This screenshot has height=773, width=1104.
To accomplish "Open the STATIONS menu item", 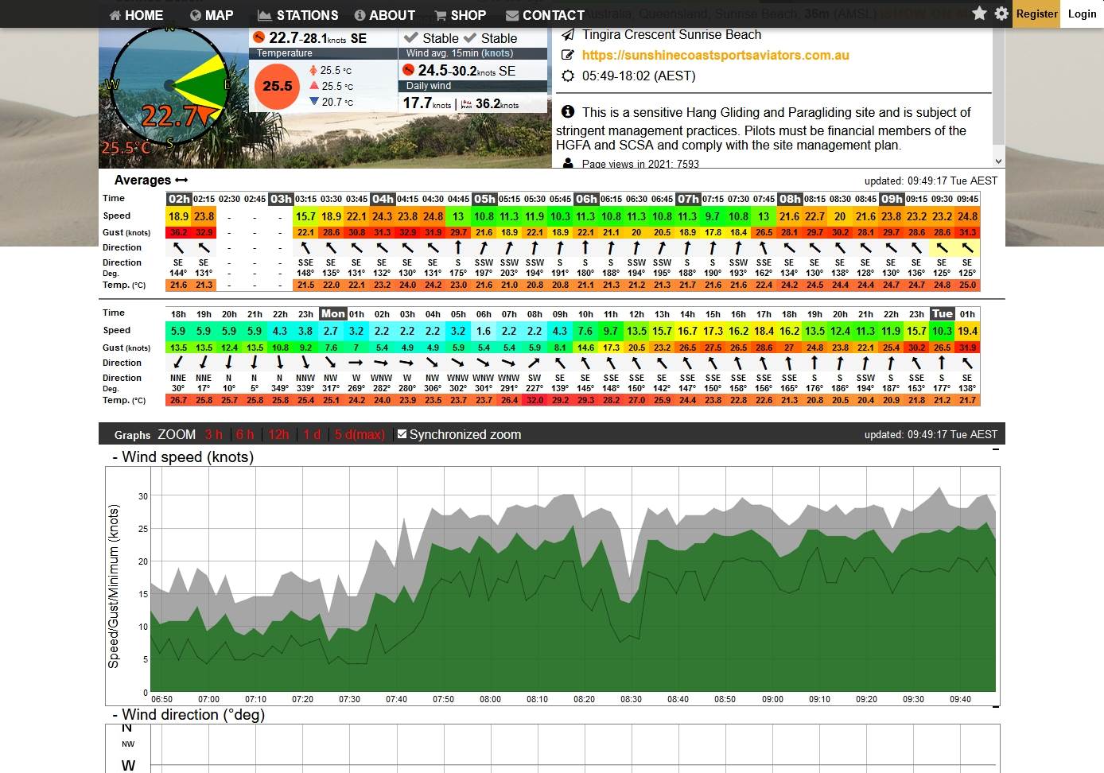I will coord(298,15).
